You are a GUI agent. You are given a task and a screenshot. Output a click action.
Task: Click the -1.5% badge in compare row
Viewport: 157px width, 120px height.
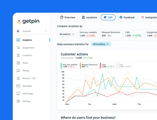(x=91, y=36)
